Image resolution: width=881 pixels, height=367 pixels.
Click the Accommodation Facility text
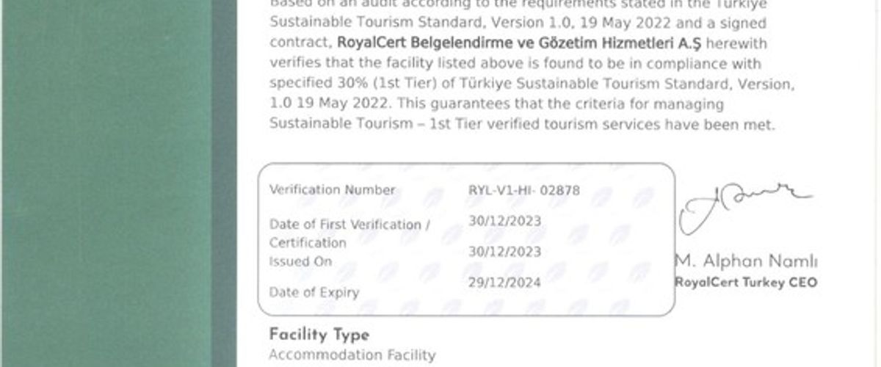click(x=352, y=355)
